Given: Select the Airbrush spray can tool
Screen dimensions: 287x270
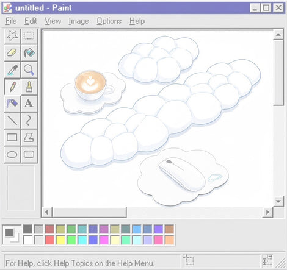Looking at the screenshot, I should tap(12, 104).
